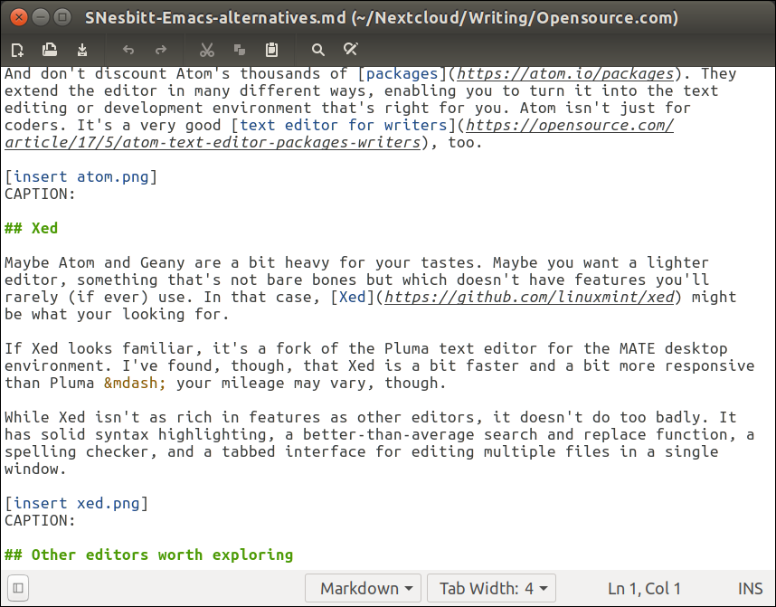Screen dimensions: 776x607
Task: Expand the Tab Width dropdown
Action: pos(491,589)
